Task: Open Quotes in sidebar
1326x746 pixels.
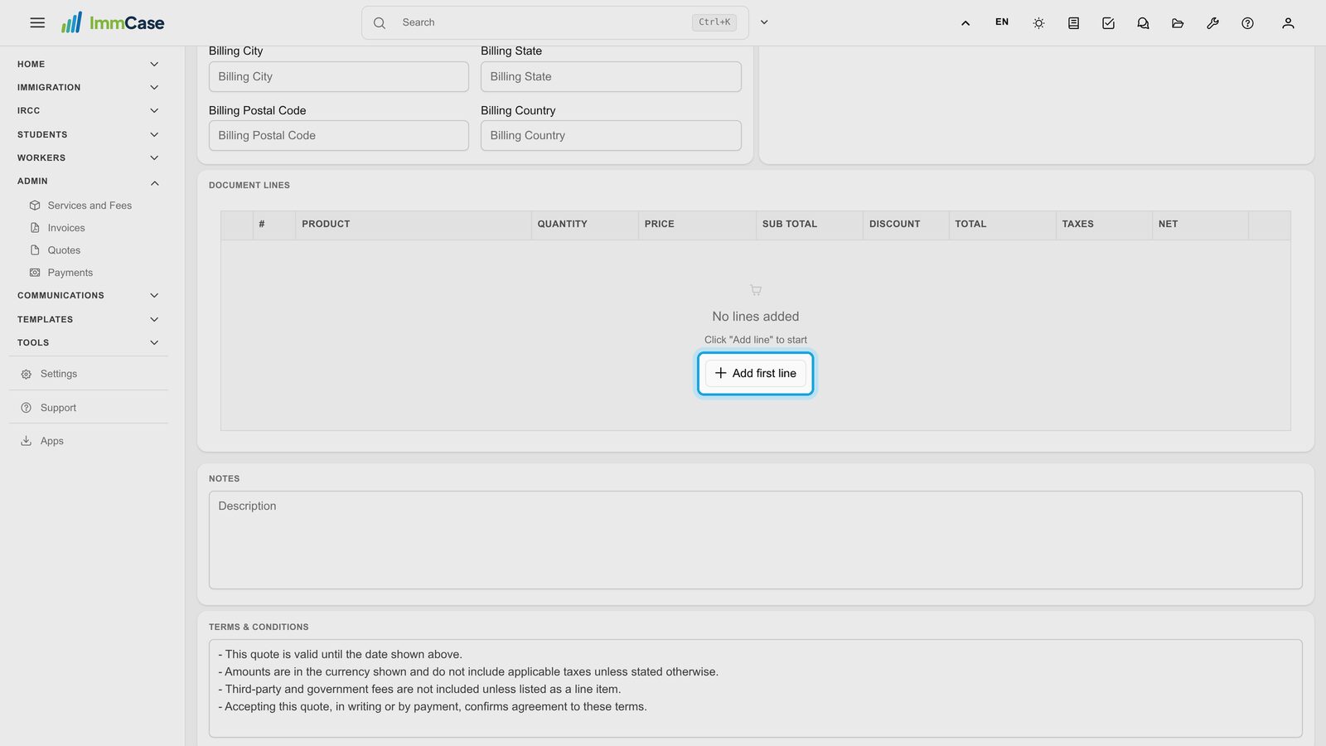Action: [64, 250]
